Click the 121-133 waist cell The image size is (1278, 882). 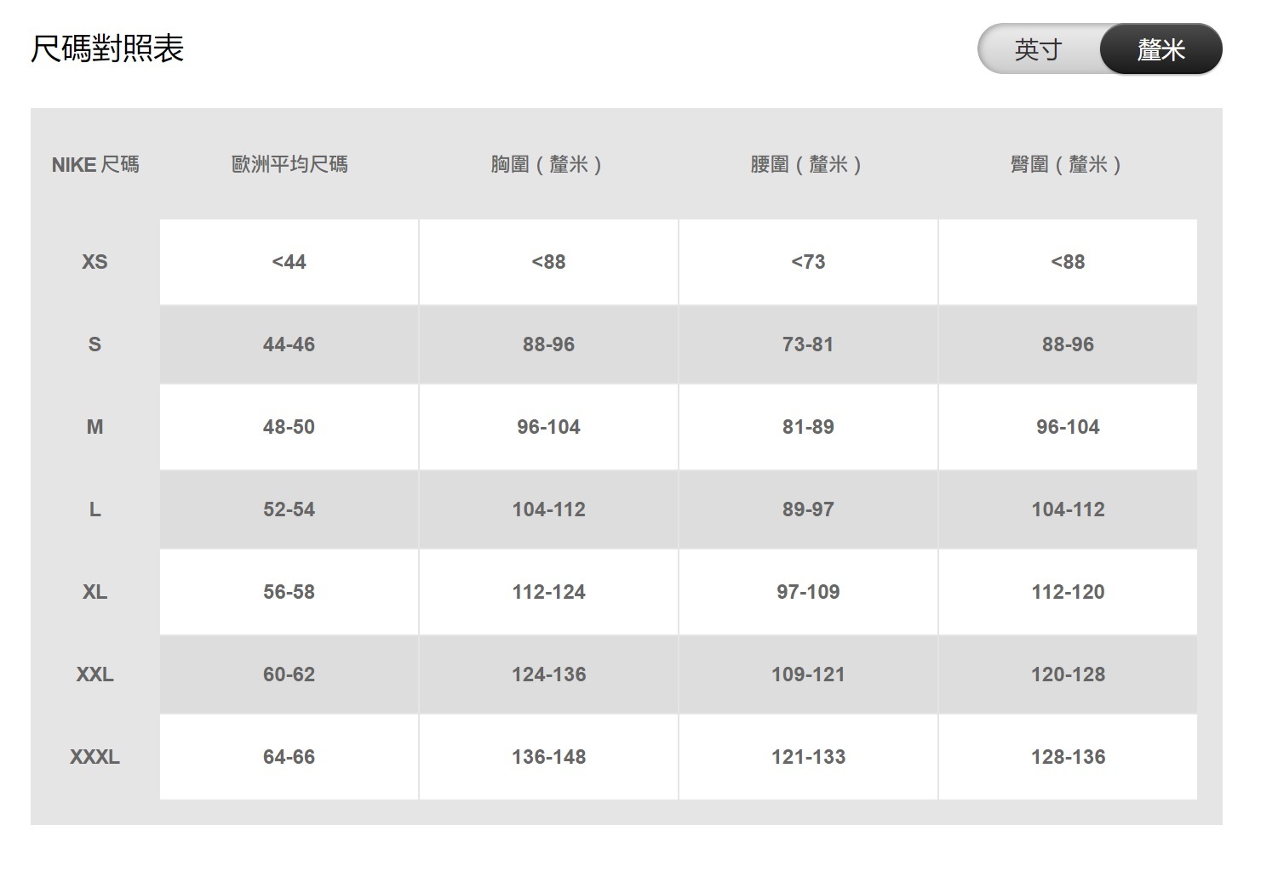point(809,757)
